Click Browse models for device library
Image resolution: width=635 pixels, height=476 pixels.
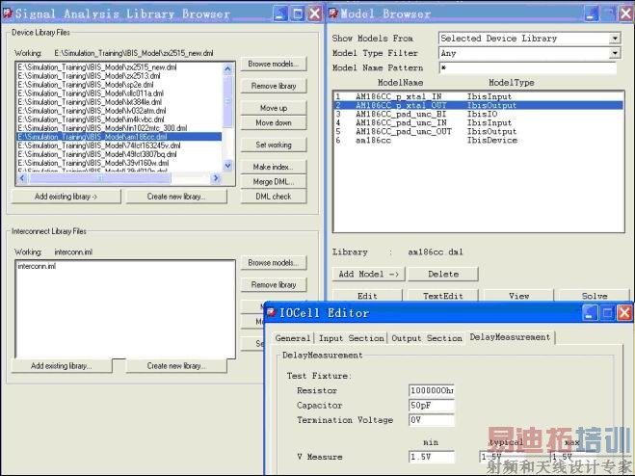coord(274,64)
